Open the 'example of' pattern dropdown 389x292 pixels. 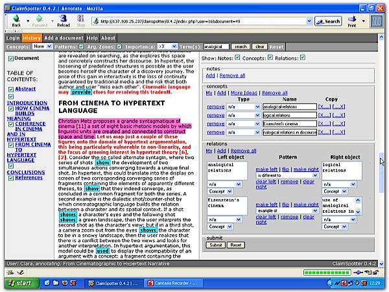[287, 210]
